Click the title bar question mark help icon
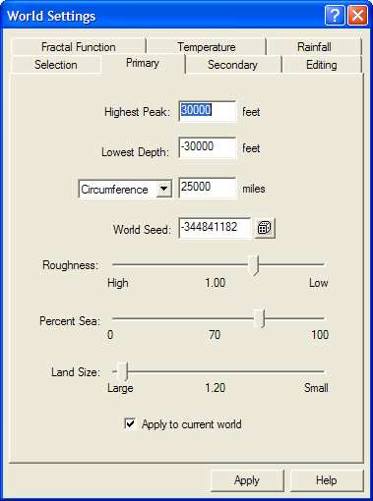The image size is (373, 501). [x=335, y=16]
